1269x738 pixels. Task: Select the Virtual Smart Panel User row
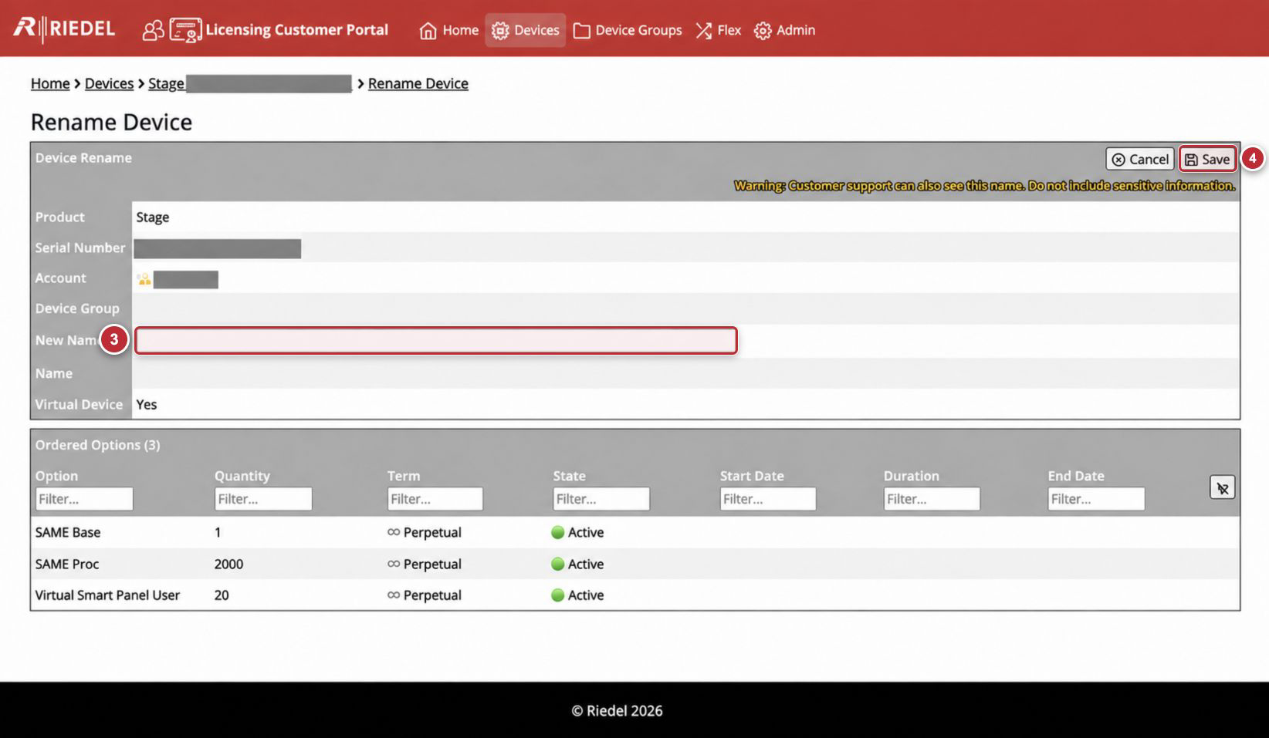635,595
